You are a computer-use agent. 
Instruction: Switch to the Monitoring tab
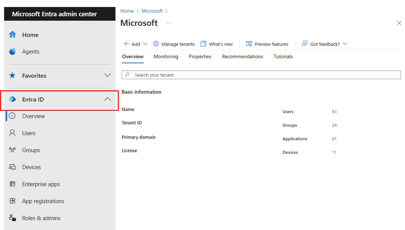coord(166,57)
